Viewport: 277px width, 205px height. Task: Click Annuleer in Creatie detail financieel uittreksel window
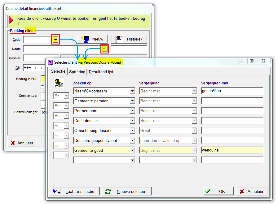pyautogui.click(x=22, y=143)
